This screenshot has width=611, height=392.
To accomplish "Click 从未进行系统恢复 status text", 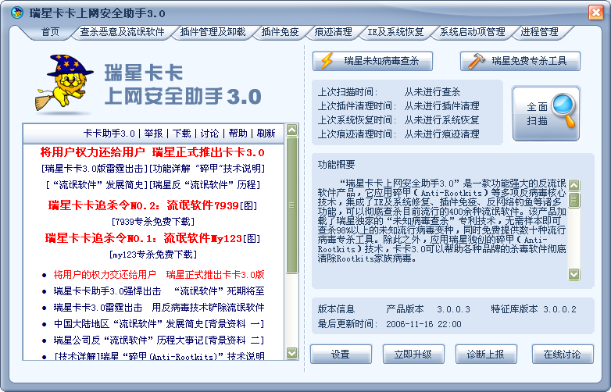I will coord(441,120).
